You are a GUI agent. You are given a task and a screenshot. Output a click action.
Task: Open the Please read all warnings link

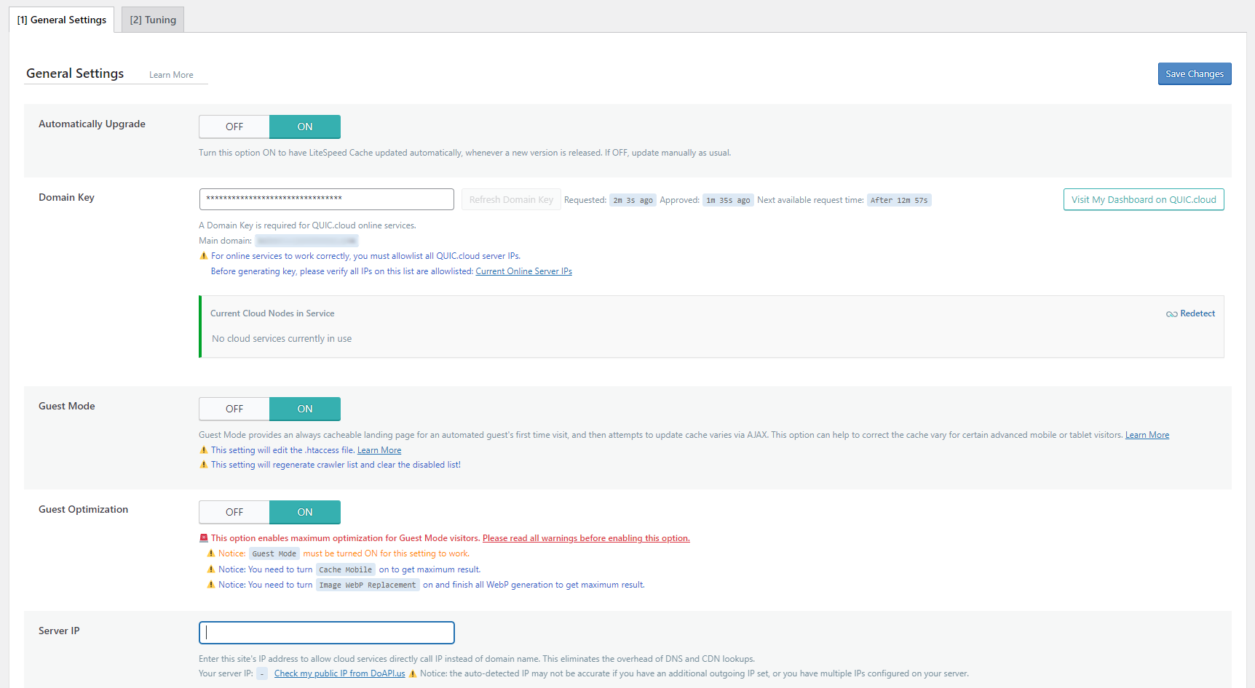[586, 537]
